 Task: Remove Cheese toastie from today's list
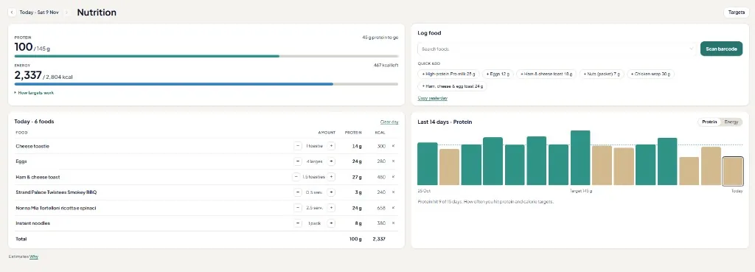click(394, 146)
